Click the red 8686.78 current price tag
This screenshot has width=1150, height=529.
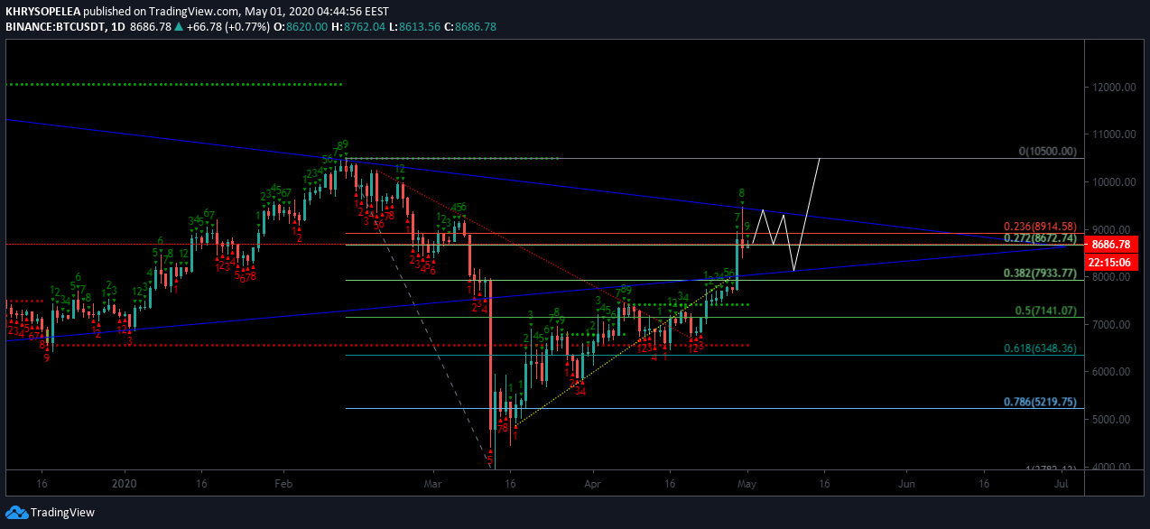(x=1110, y=244)
